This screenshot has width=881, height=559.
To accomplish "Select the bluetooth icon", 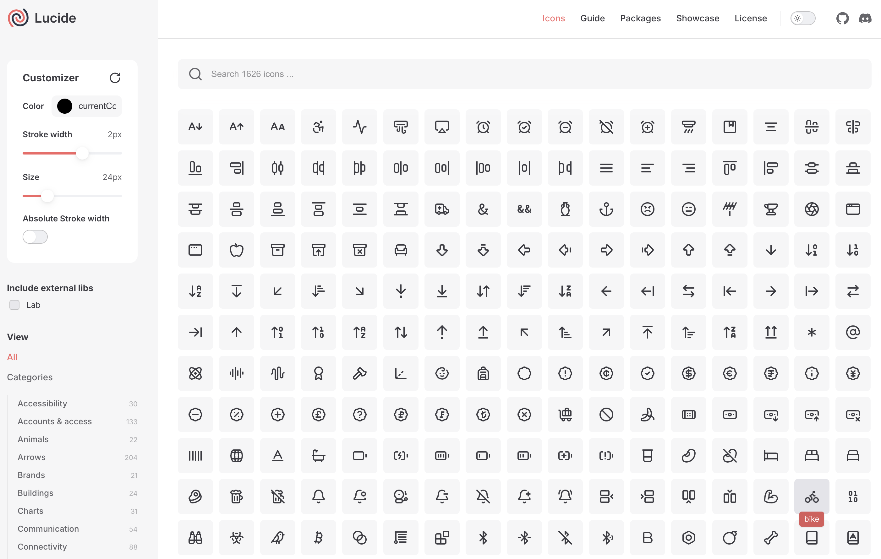I will 483,537.
